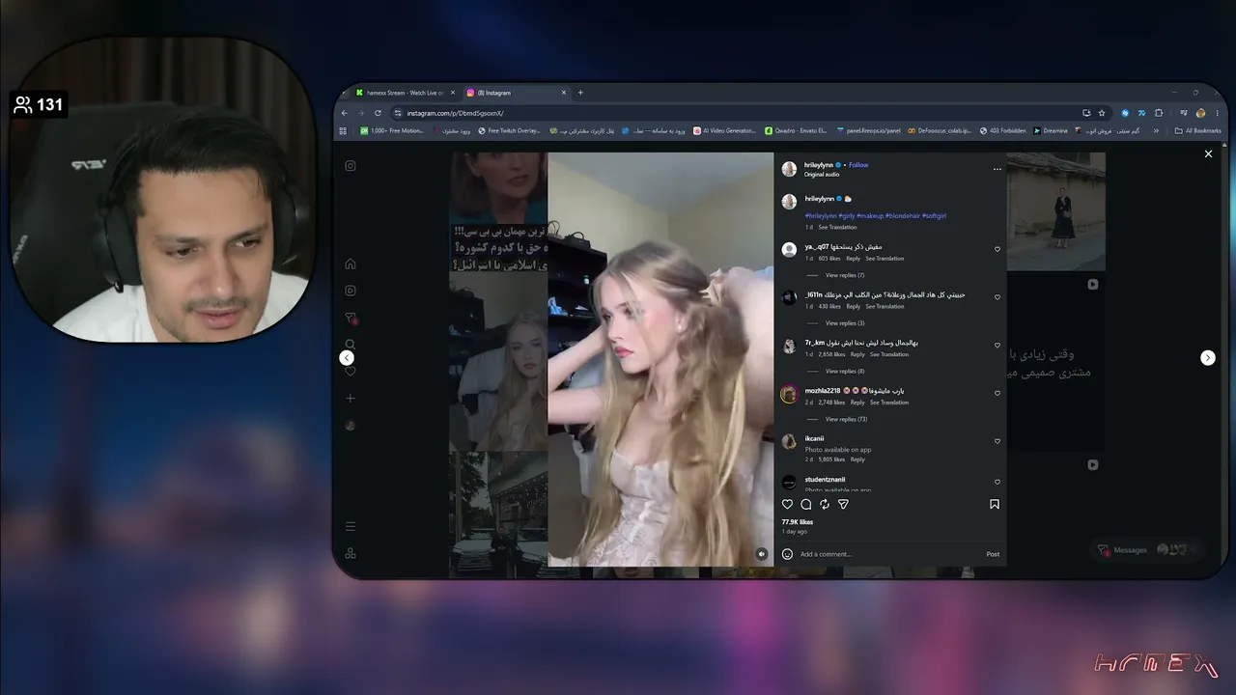1236x695 pixels.
Task: Open the More hamburger menu in sidebar
Action: point(351,526)
